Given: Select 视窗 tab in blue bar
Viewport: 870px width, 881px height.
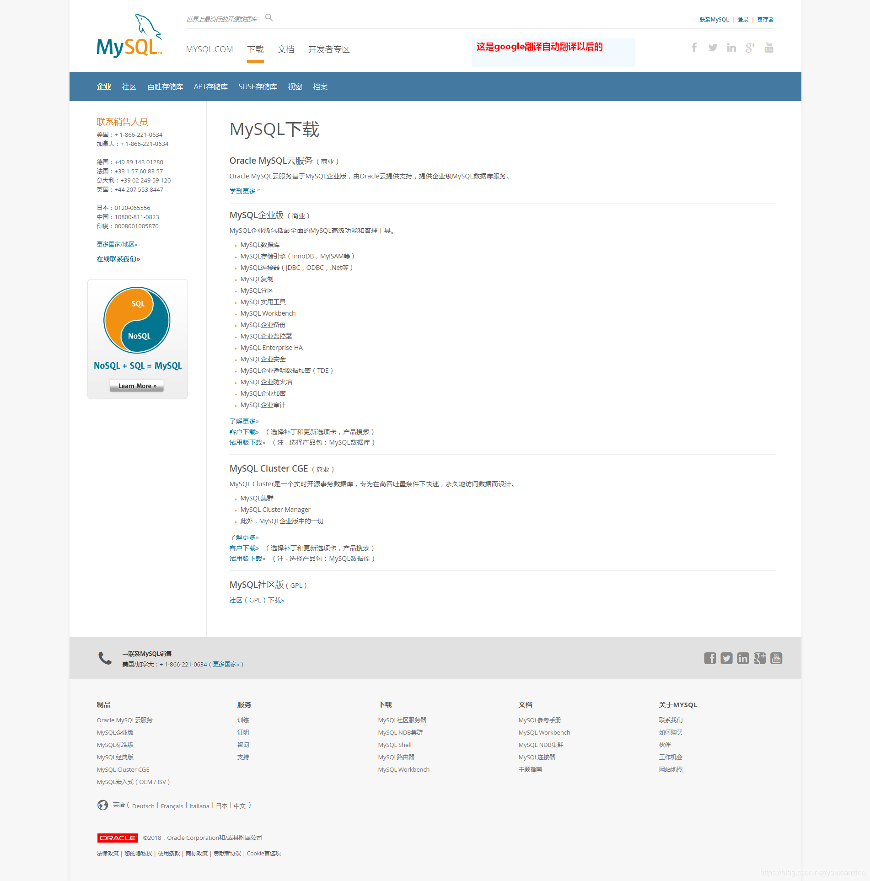Looking at the screenshot, I should click(x=295, y=86).
